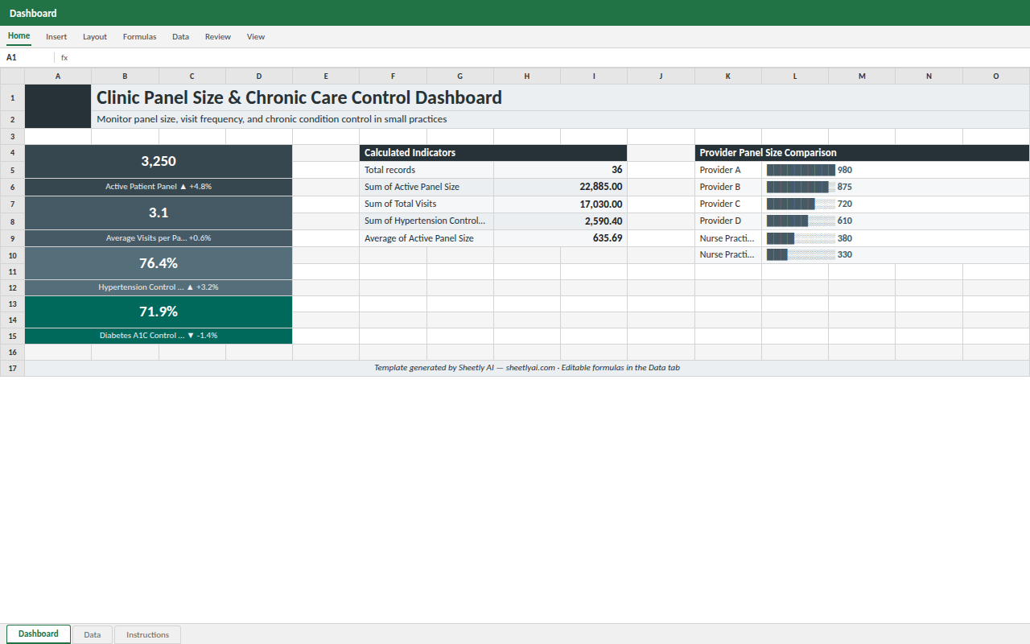This screenshot has width=1030, height=644.
Task: Select the Dashboard sheet tab
Action: coord(39,634)
